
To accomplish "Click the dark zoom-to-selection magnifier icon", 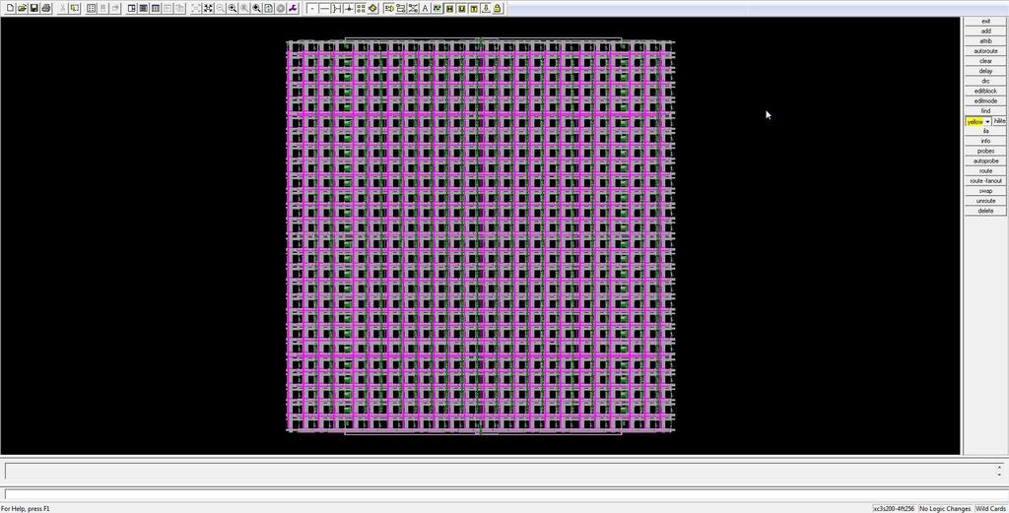I will point(256,8).
